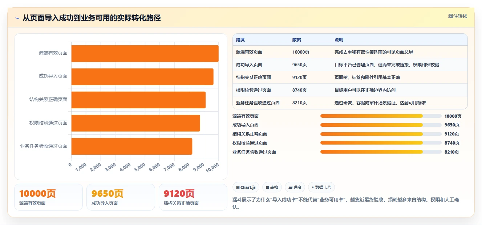The height and width of the screenshot is (225, 482).
Task: Click the heading 从页面导入成功到业务可用的实际转化路径
Action: (x=92, y=18)
